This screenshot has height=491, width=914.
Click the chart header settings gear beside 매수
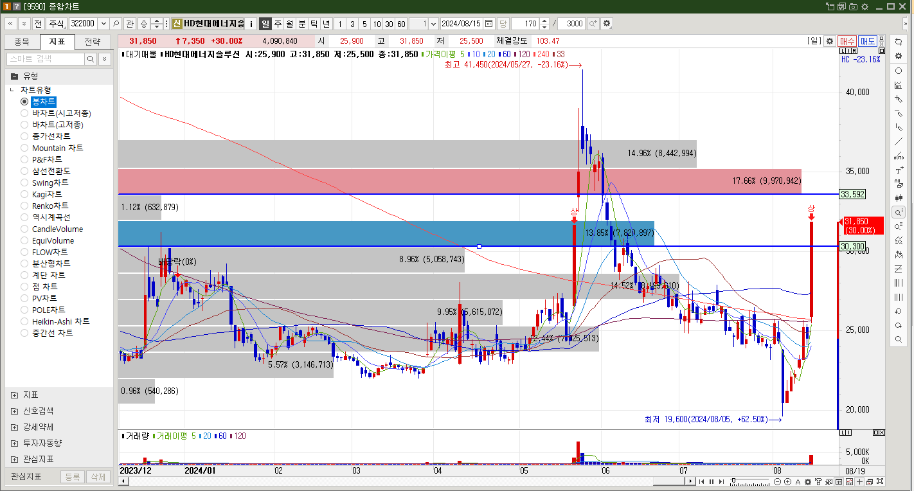click(x=830, y=40)
